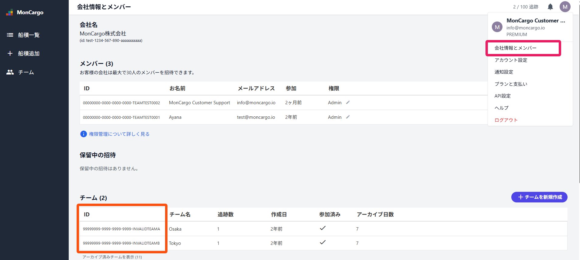Open プランと支払い menu item
This screenshot has width=580, height=260.
point(511,84)
